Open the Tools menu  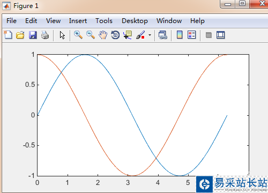point(104,21)
